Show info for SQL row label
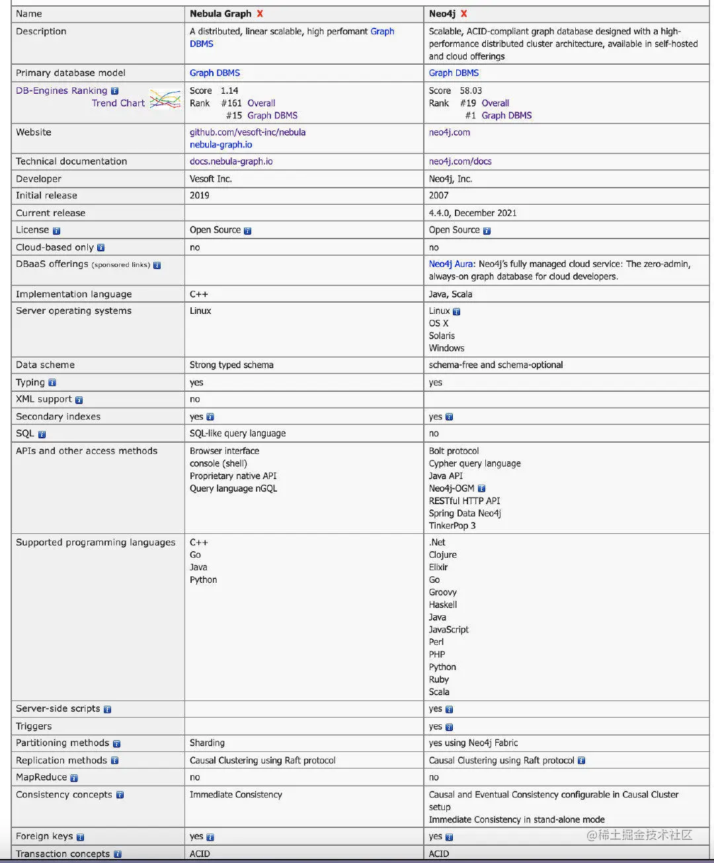The image size is (714, 863). [42, 434]
